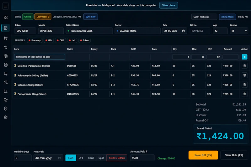251x167 pixels.
Task: Open the calendar icon in Date field
Action: [x=184, y=31]
